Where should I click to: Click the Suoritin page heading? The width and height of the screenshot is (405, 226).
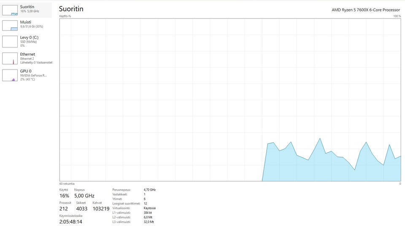coord(71,9)
